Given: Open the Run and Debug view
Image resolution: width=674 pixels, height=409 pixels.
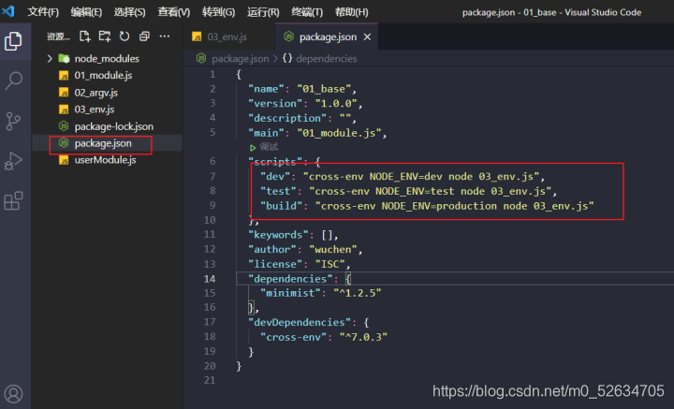Looking at the screenshot, I should tap(13, 161).
